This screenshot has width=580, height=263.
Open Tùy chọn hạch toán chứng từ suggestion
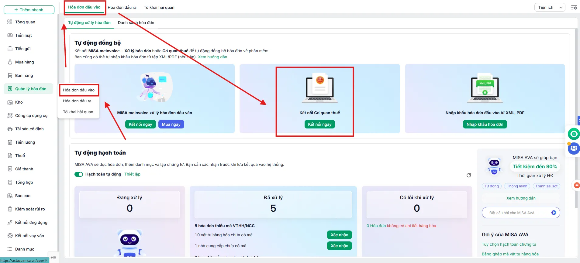509,244
